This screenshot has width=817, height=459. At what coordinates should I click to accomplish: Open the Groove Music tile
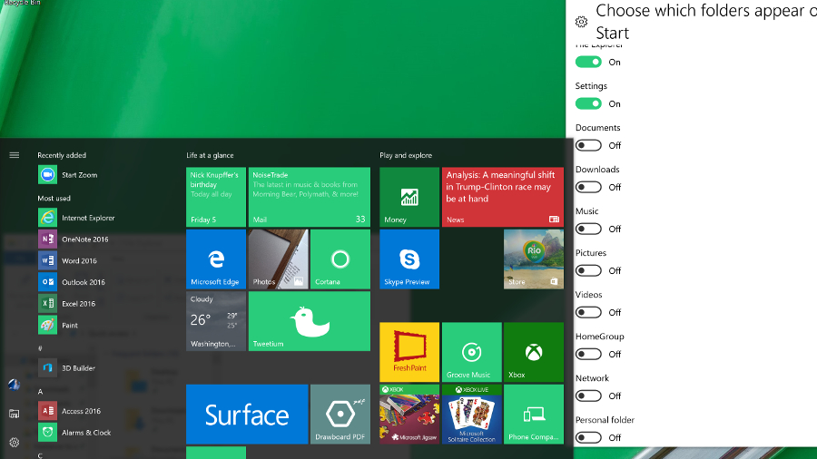(471, 352)
